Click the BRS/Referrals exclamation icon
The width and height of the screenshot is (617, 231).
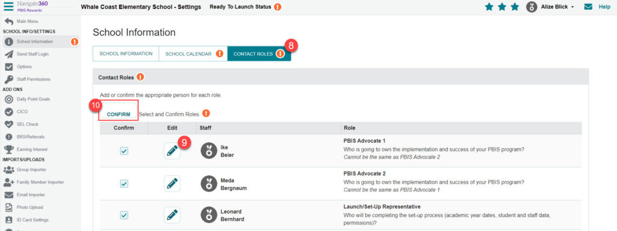[x=8, y=137]
